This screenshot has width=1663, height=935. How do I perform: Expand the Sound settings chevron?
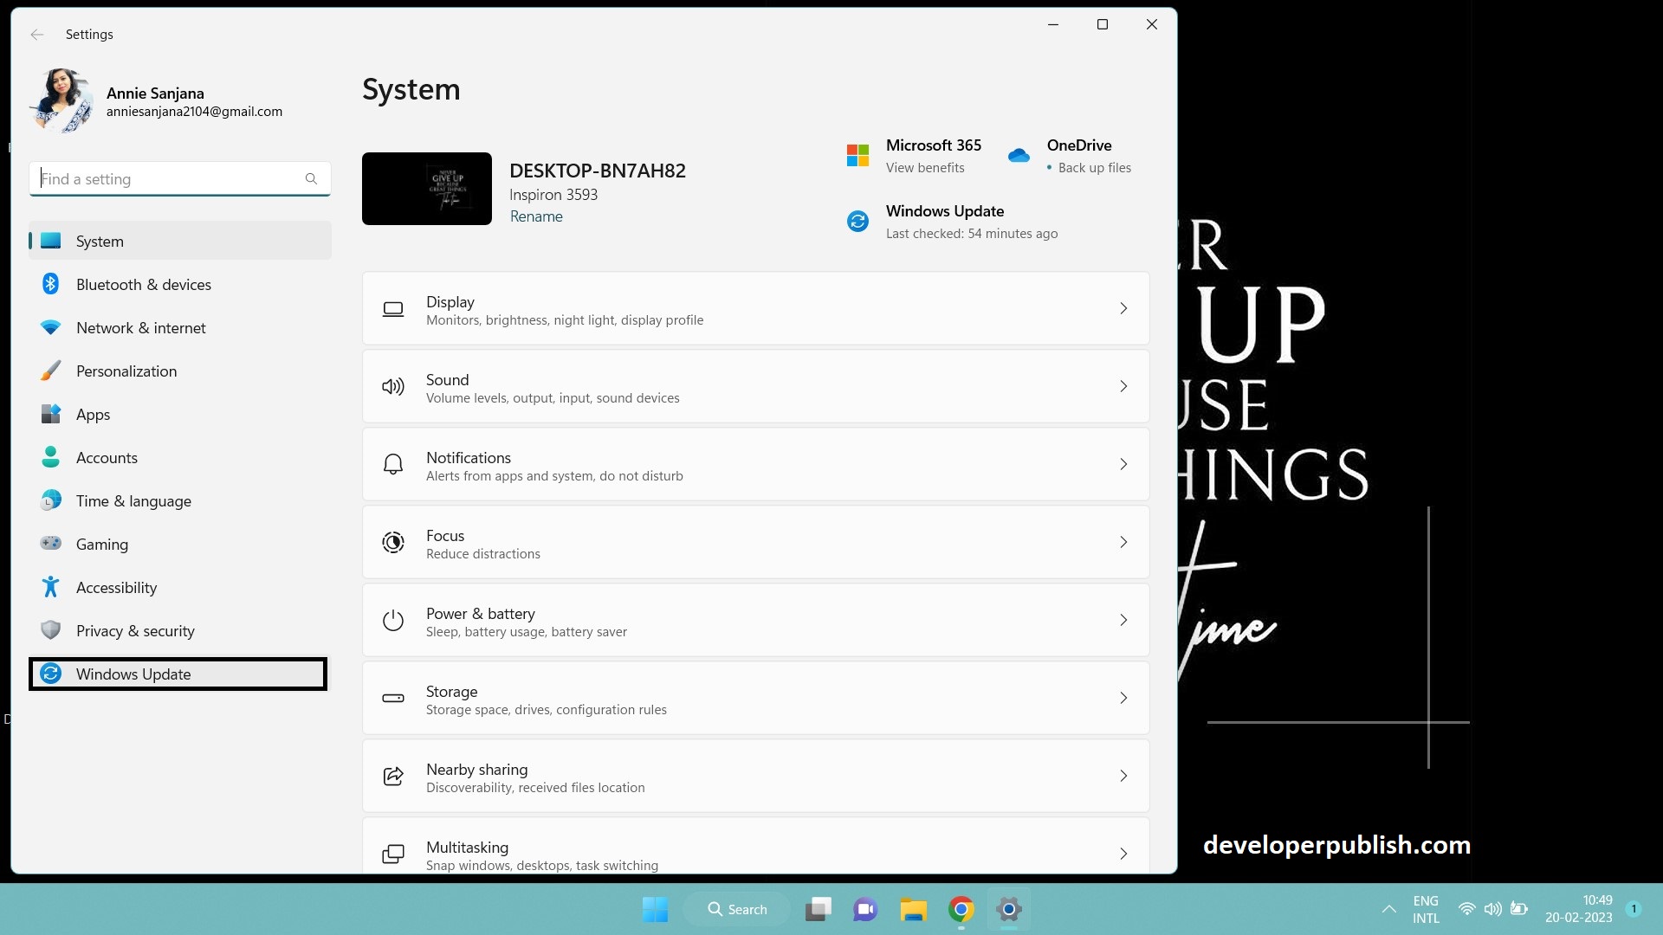pyautogui.click(x=1123, y=386)
